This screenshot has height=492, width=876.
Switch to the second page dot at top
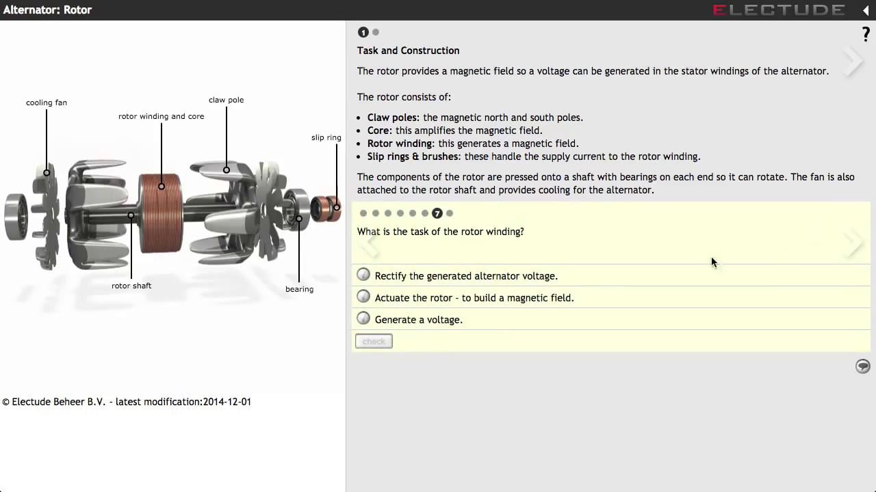375,31
